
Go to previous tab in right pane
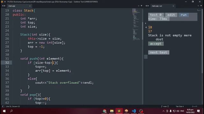[x=146, y=6]
